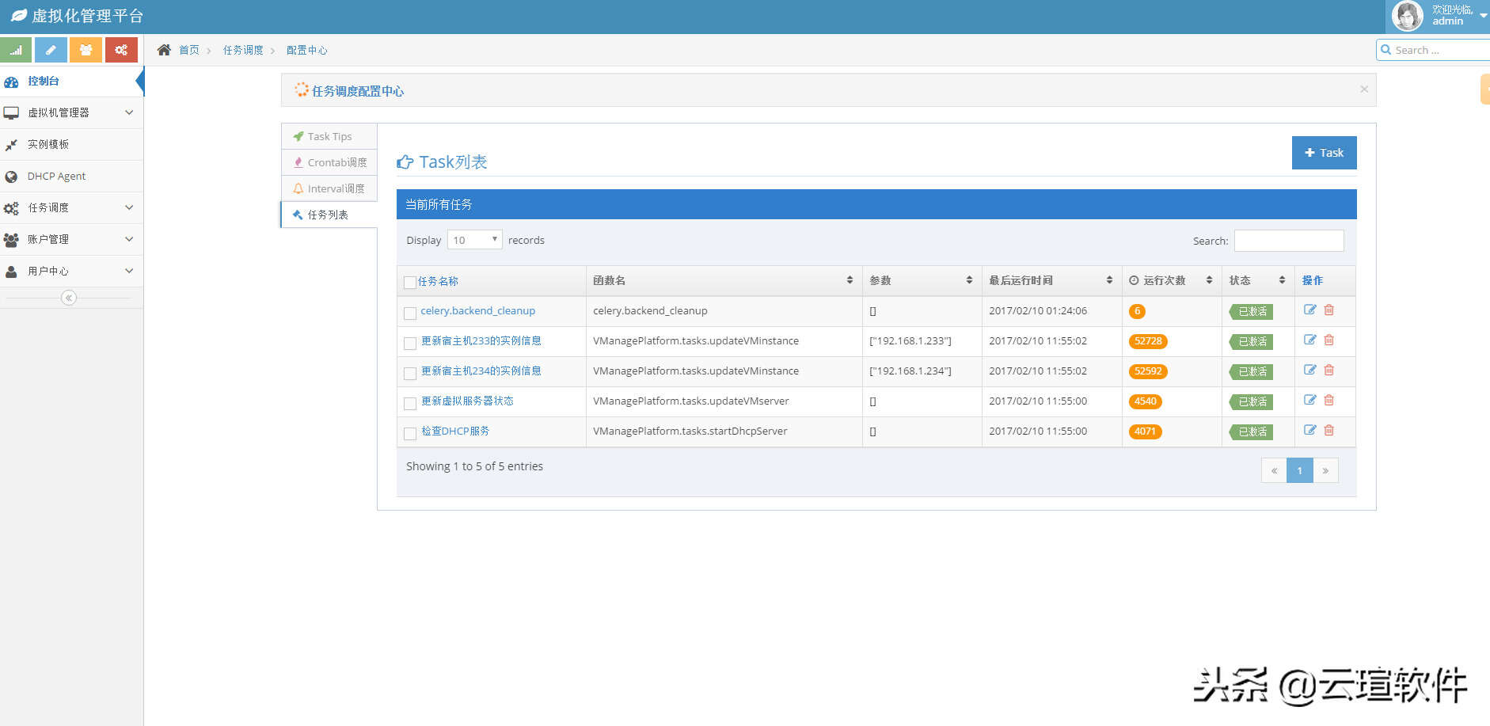Go to the next page of results
The width and height of the screenshot is (1490, 726).
[1325, 470]
